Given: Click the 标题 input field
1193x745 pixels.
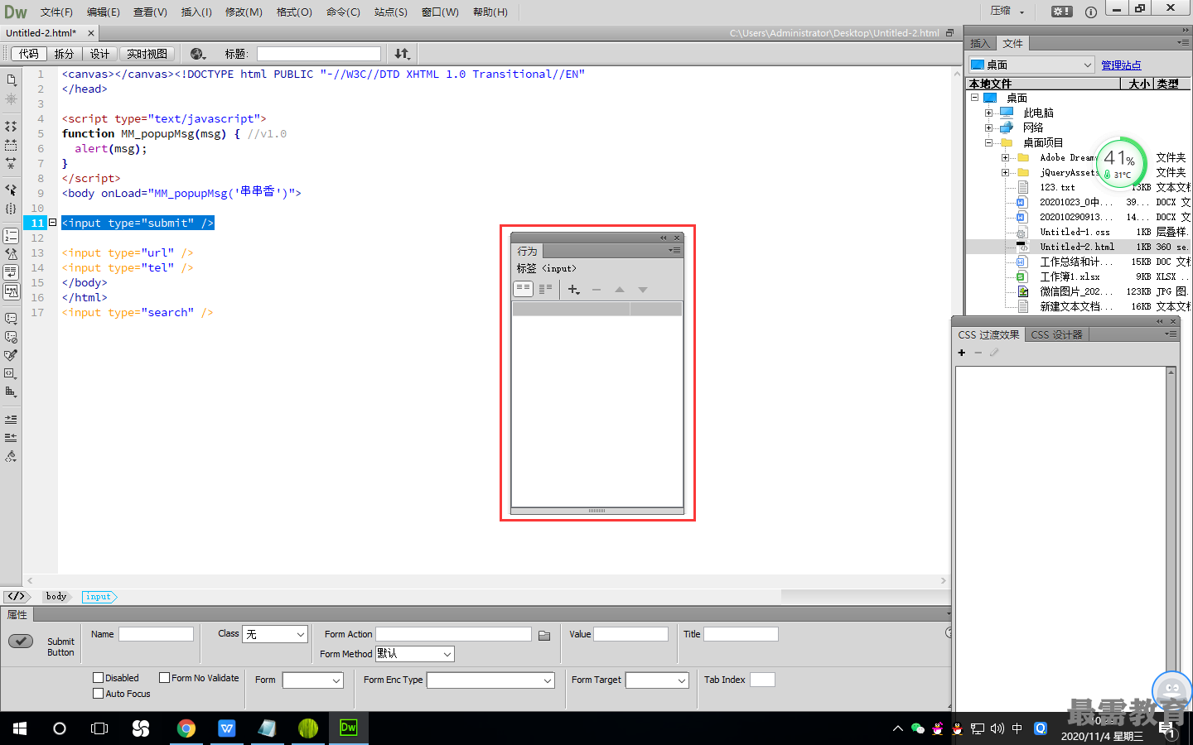Looking at the screenshot, I should pyautogui.click(x=318, y=54).
